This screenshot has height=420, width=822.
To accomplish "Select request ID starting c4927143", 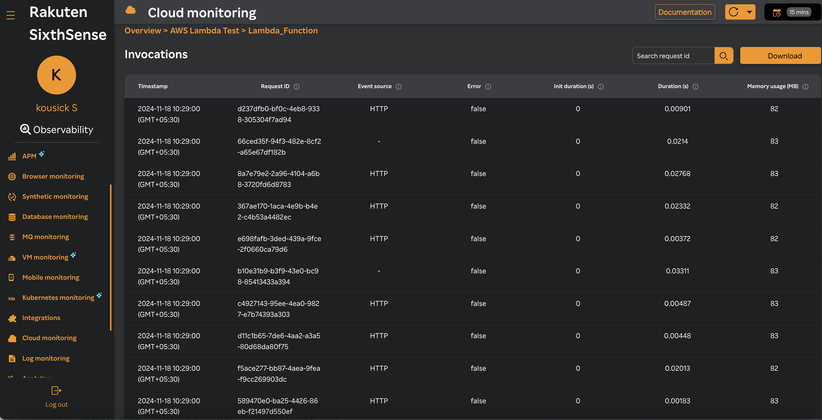I will [x=278, y=309].
